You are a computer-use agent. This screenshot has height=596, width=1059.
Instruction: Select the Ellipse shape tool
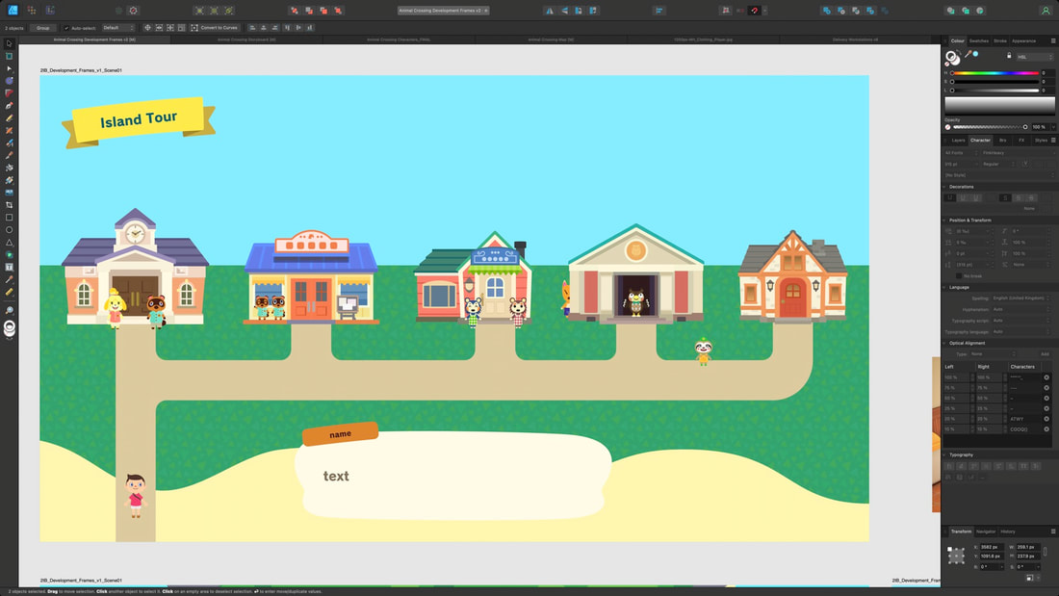[x=9, y=230]
